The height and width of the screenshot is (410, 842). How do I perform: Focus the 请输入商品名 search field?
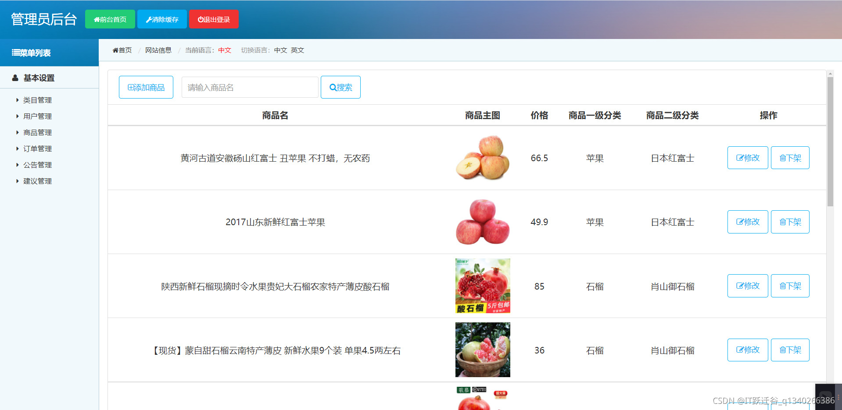coord(250,87)
